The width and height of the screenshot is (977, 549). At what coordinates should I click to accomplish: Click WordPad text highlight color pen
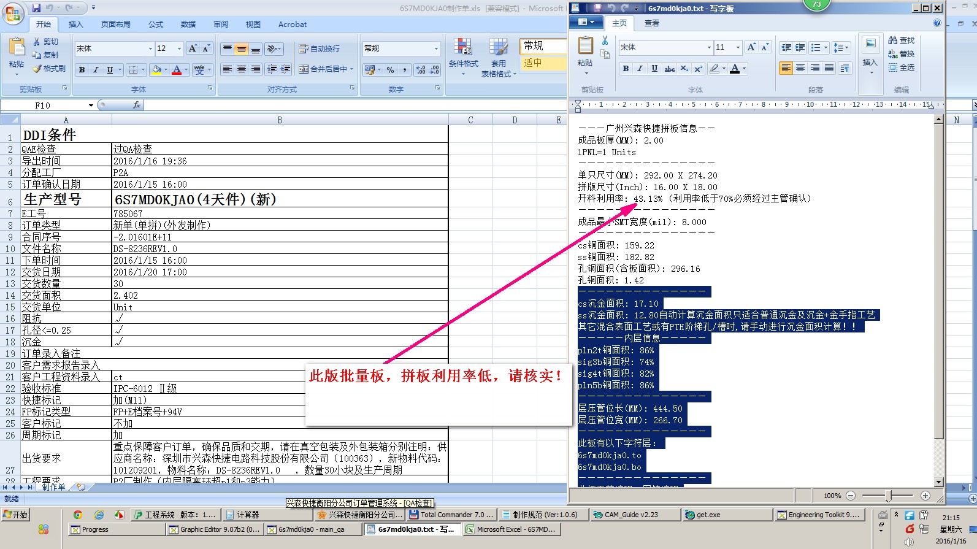coord(714,69)
